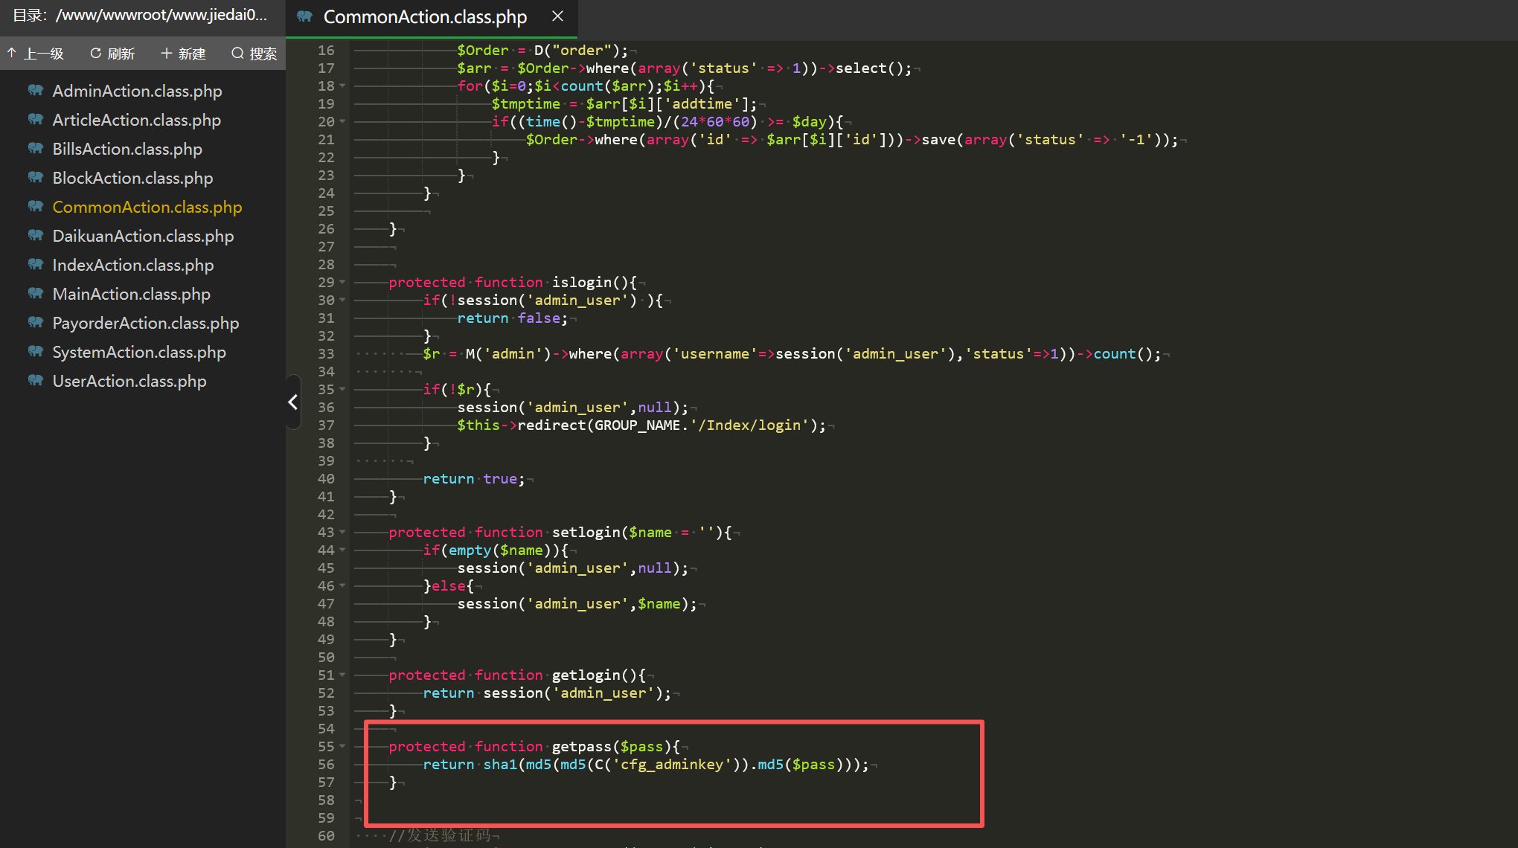1518x848 pixels.
Task: Close the CommonAction.class.php tab
Action: tap(557, 16)
